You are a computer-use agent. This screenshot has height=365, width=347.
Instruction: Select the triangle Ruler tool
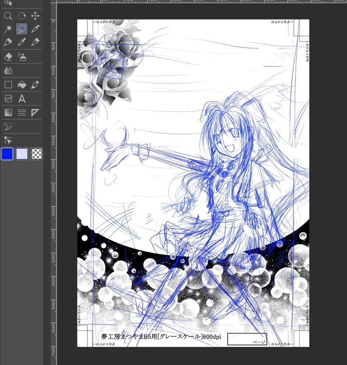click(x=35, y=113)
